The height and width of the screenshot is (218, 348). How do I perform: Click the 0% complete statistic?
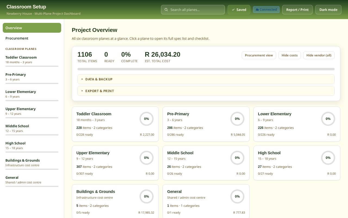point(129,57)
